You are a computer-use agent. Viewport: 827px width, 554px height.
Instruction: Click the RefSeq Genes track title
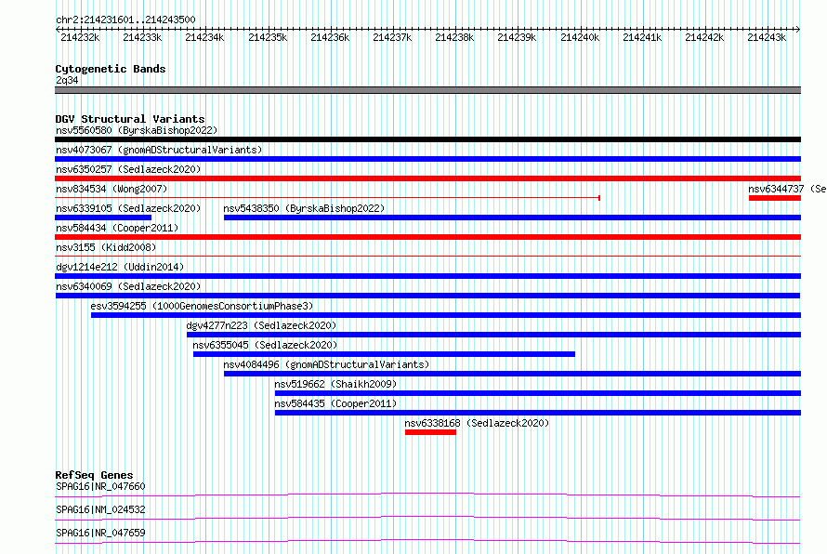(94, 475)
